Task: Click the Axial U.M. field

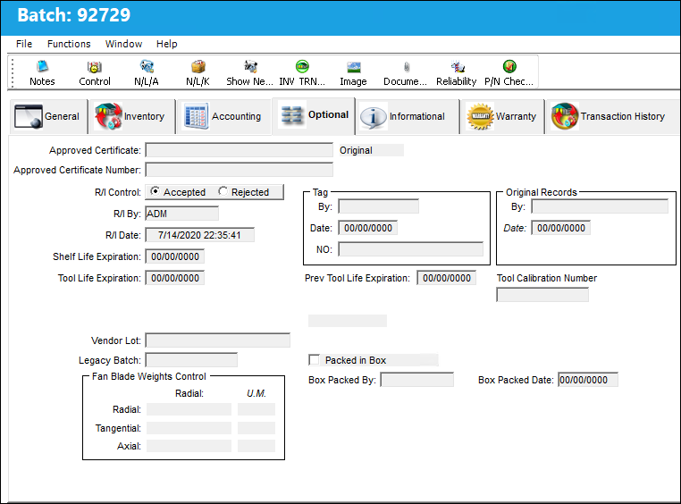Action: 256,446
